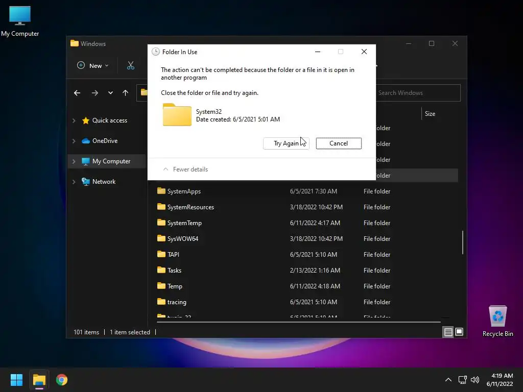Screen dimensions: 523x392
Task: Open My Computer desktop icon
Action: click(x=20, y=21)
